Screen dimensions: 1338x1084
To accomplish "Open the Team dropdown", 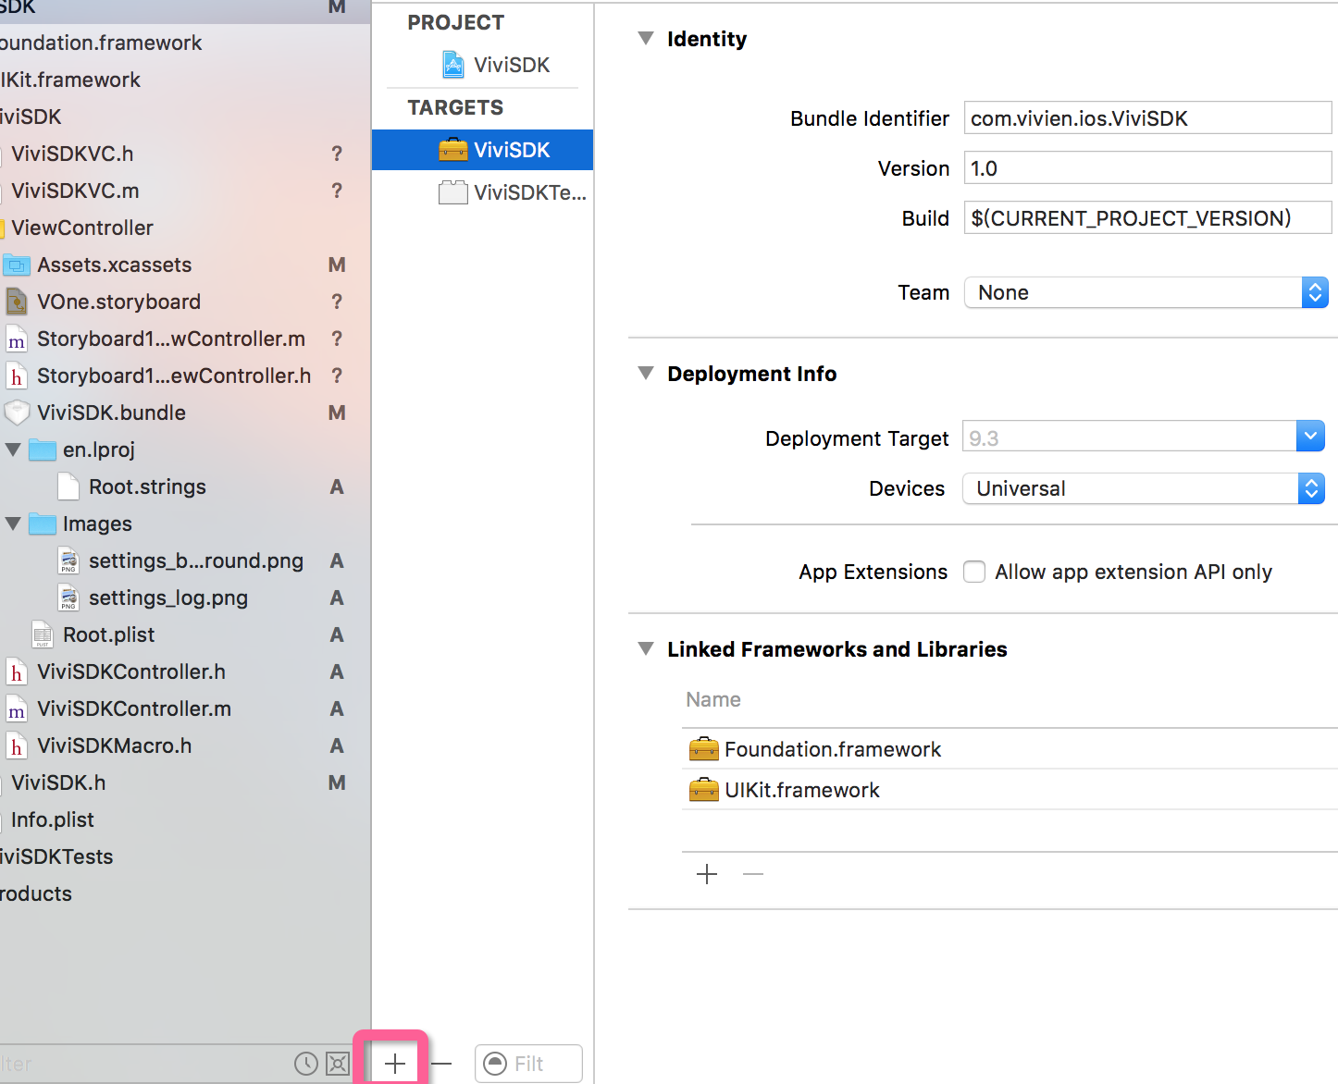I will coord(1315,292).
